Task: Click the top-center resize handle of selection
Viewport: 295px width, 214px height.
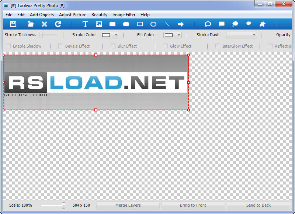Action: pos(96,55)
